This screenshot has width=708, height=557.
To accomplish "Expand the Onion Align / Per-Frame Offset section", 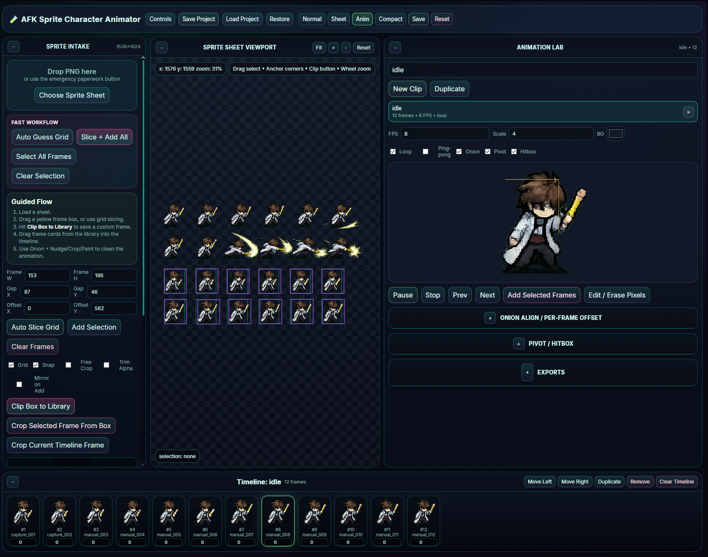I will tap(490, 318).
